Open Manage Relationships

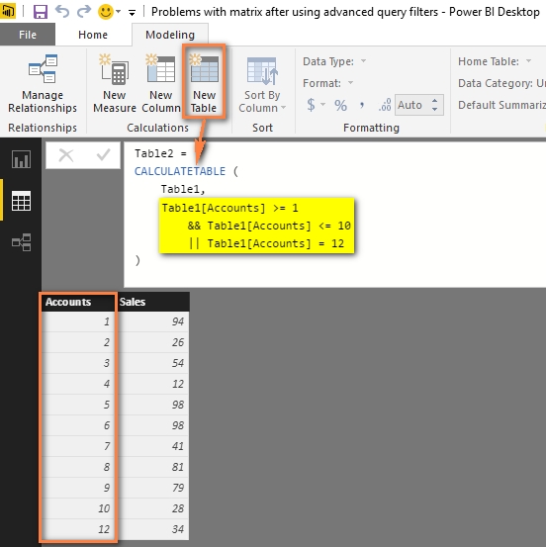coord(43,84)
